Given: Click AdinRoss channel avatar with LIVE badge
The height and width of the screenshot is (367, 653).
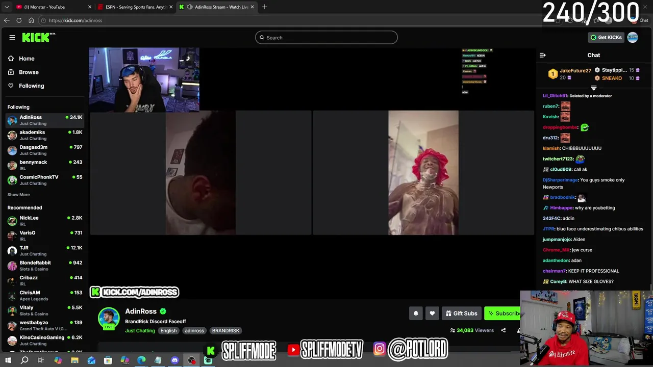Looking at the screenshot, I should coord(109,319).
